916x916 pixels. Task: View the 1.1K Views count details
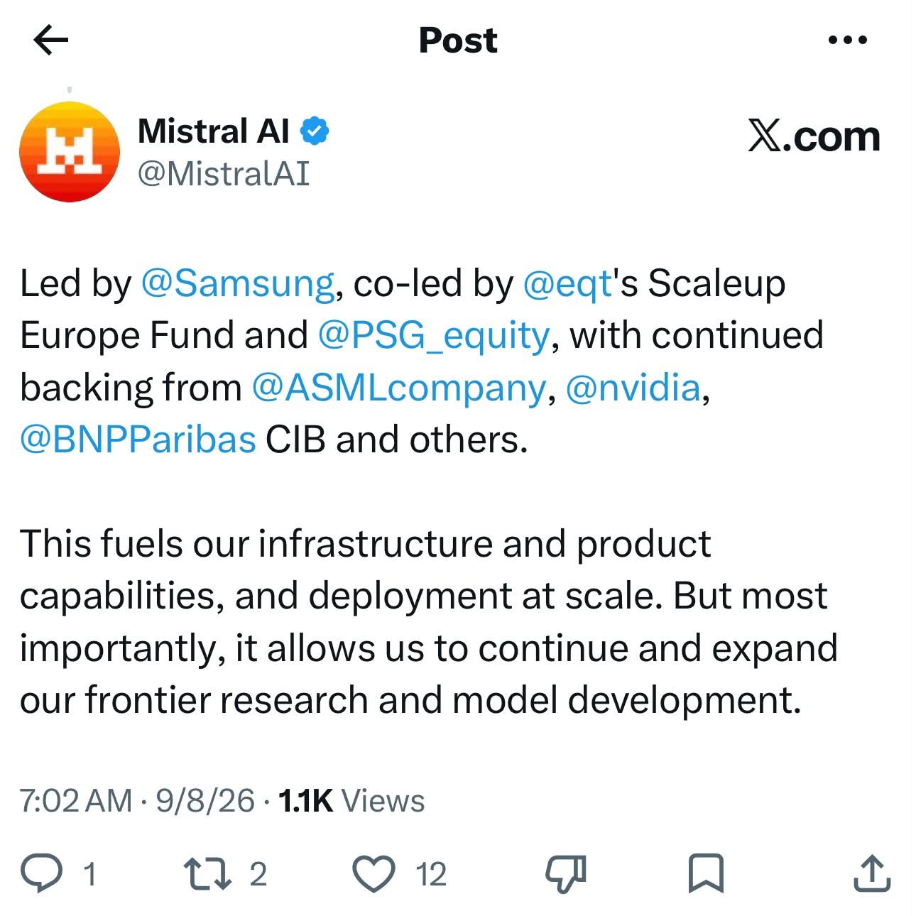click(x=351, y=801)
